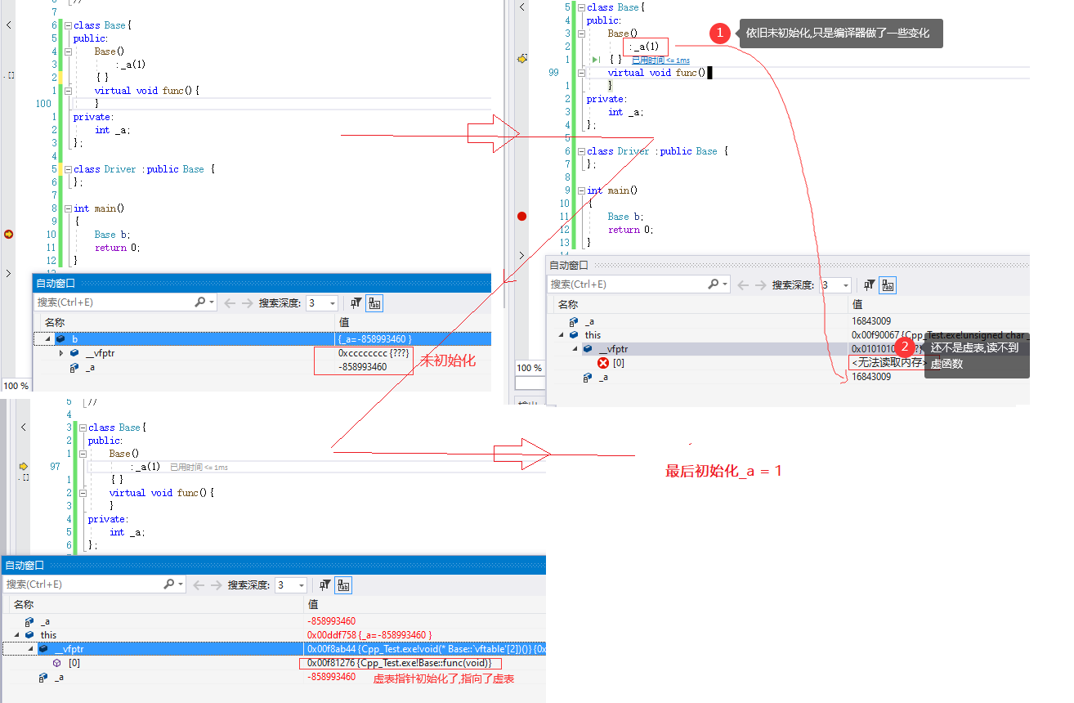Screen dimensions: 1074x703
Task: Collapse the 'this' node in bottom Autos window
Action: (17, 635)
